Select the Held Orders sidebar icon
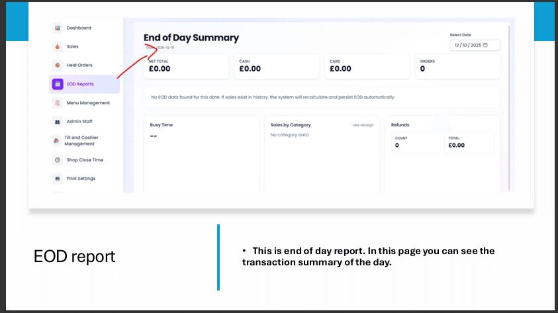This screenshot has height=313, width=558. [x=58, y=66]
